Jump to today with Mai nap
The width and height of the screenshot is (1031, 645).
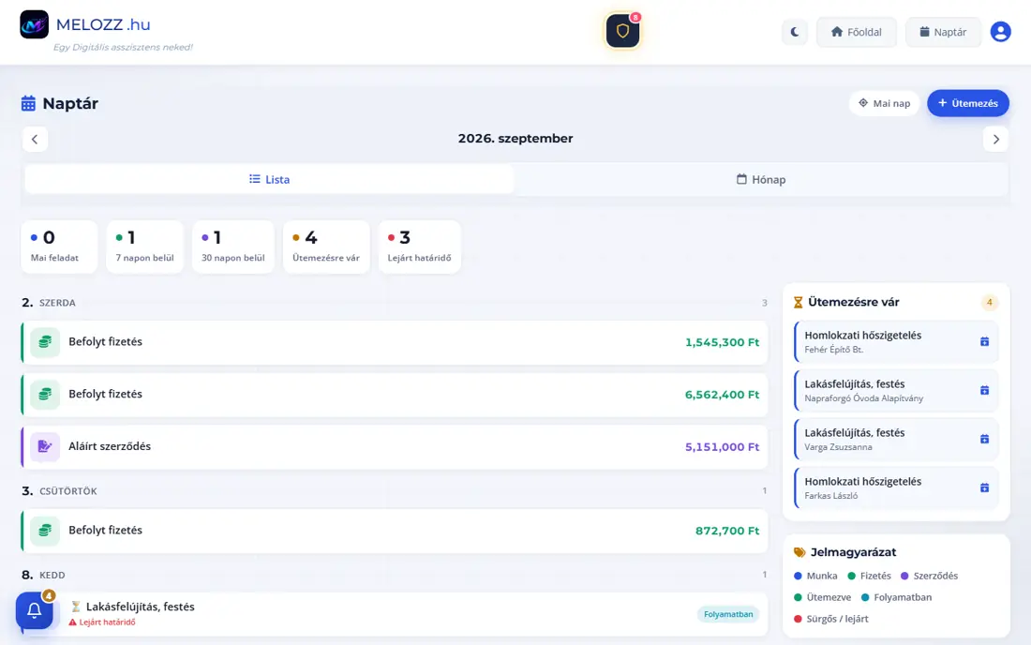[885, 103]
